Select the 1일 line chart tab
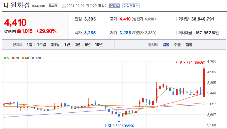 tap(29, 44)
